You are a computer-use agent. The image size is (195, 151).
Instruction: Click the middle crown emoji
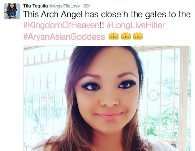126,36
